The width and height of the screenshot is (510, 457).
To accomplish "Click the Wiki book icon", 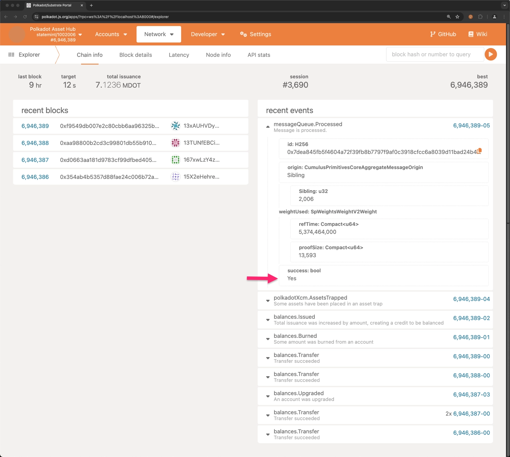I will (x=471, y=34).
